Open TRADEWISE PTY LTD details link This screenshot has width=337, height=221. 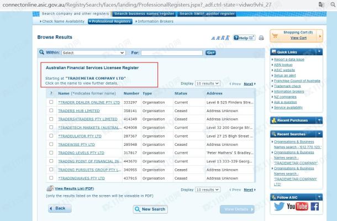[x=76, y=144]
